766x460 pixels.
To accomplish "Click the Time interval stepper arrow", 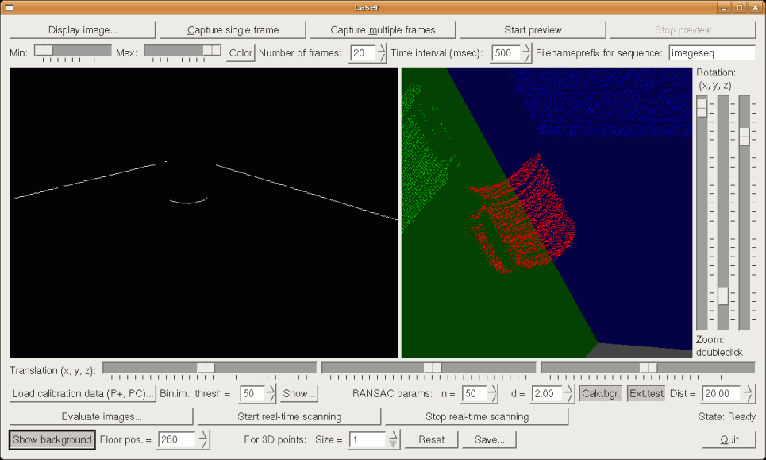I will 526,52.
